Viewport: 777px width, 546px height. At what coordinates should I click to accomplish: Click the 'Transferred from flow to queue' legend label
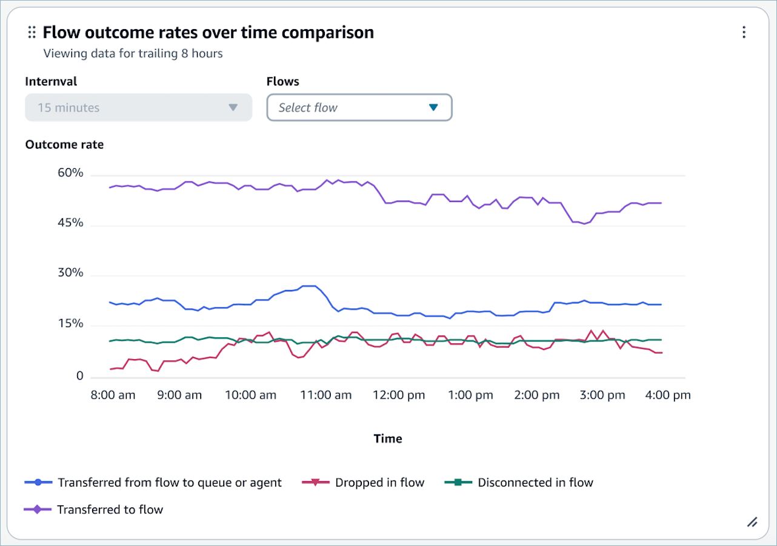pos(170,482)
